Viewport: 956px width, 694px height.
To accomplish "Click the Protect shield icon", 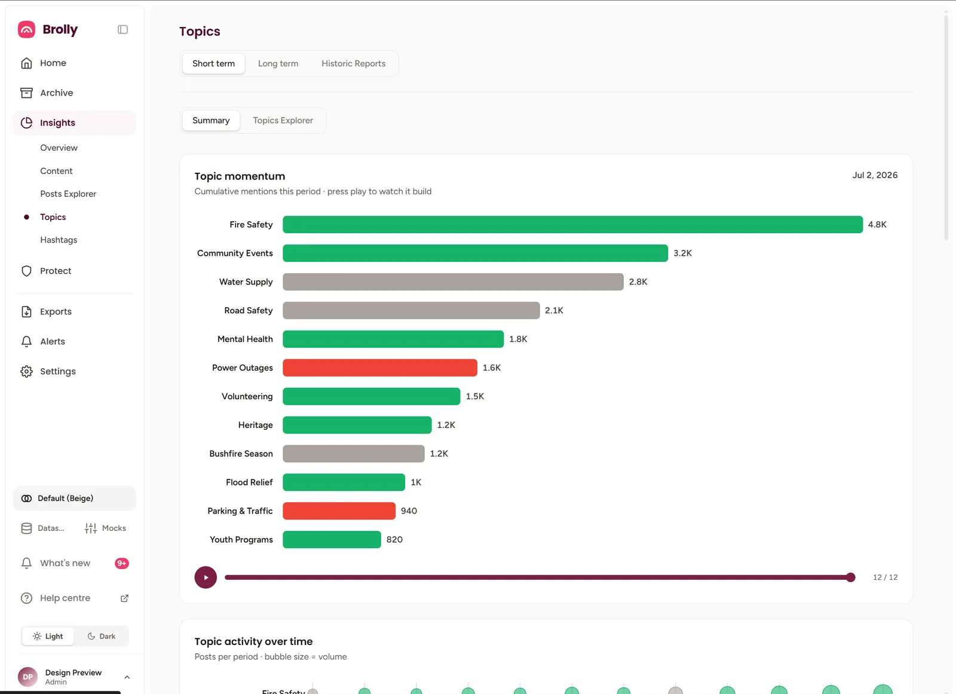I will [26, 271].
